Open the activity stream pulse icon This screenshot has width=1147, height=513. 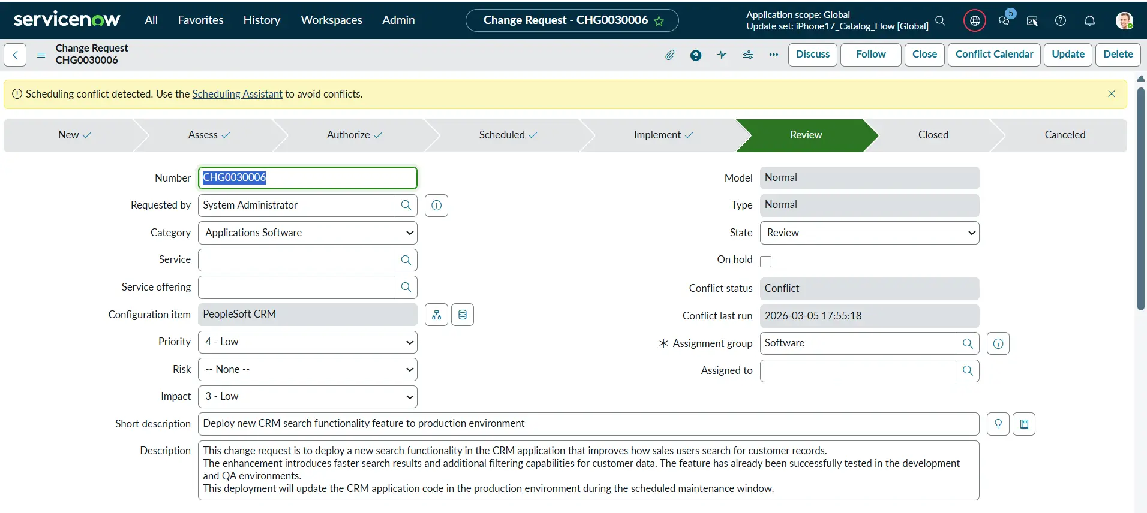coord(722,55)
